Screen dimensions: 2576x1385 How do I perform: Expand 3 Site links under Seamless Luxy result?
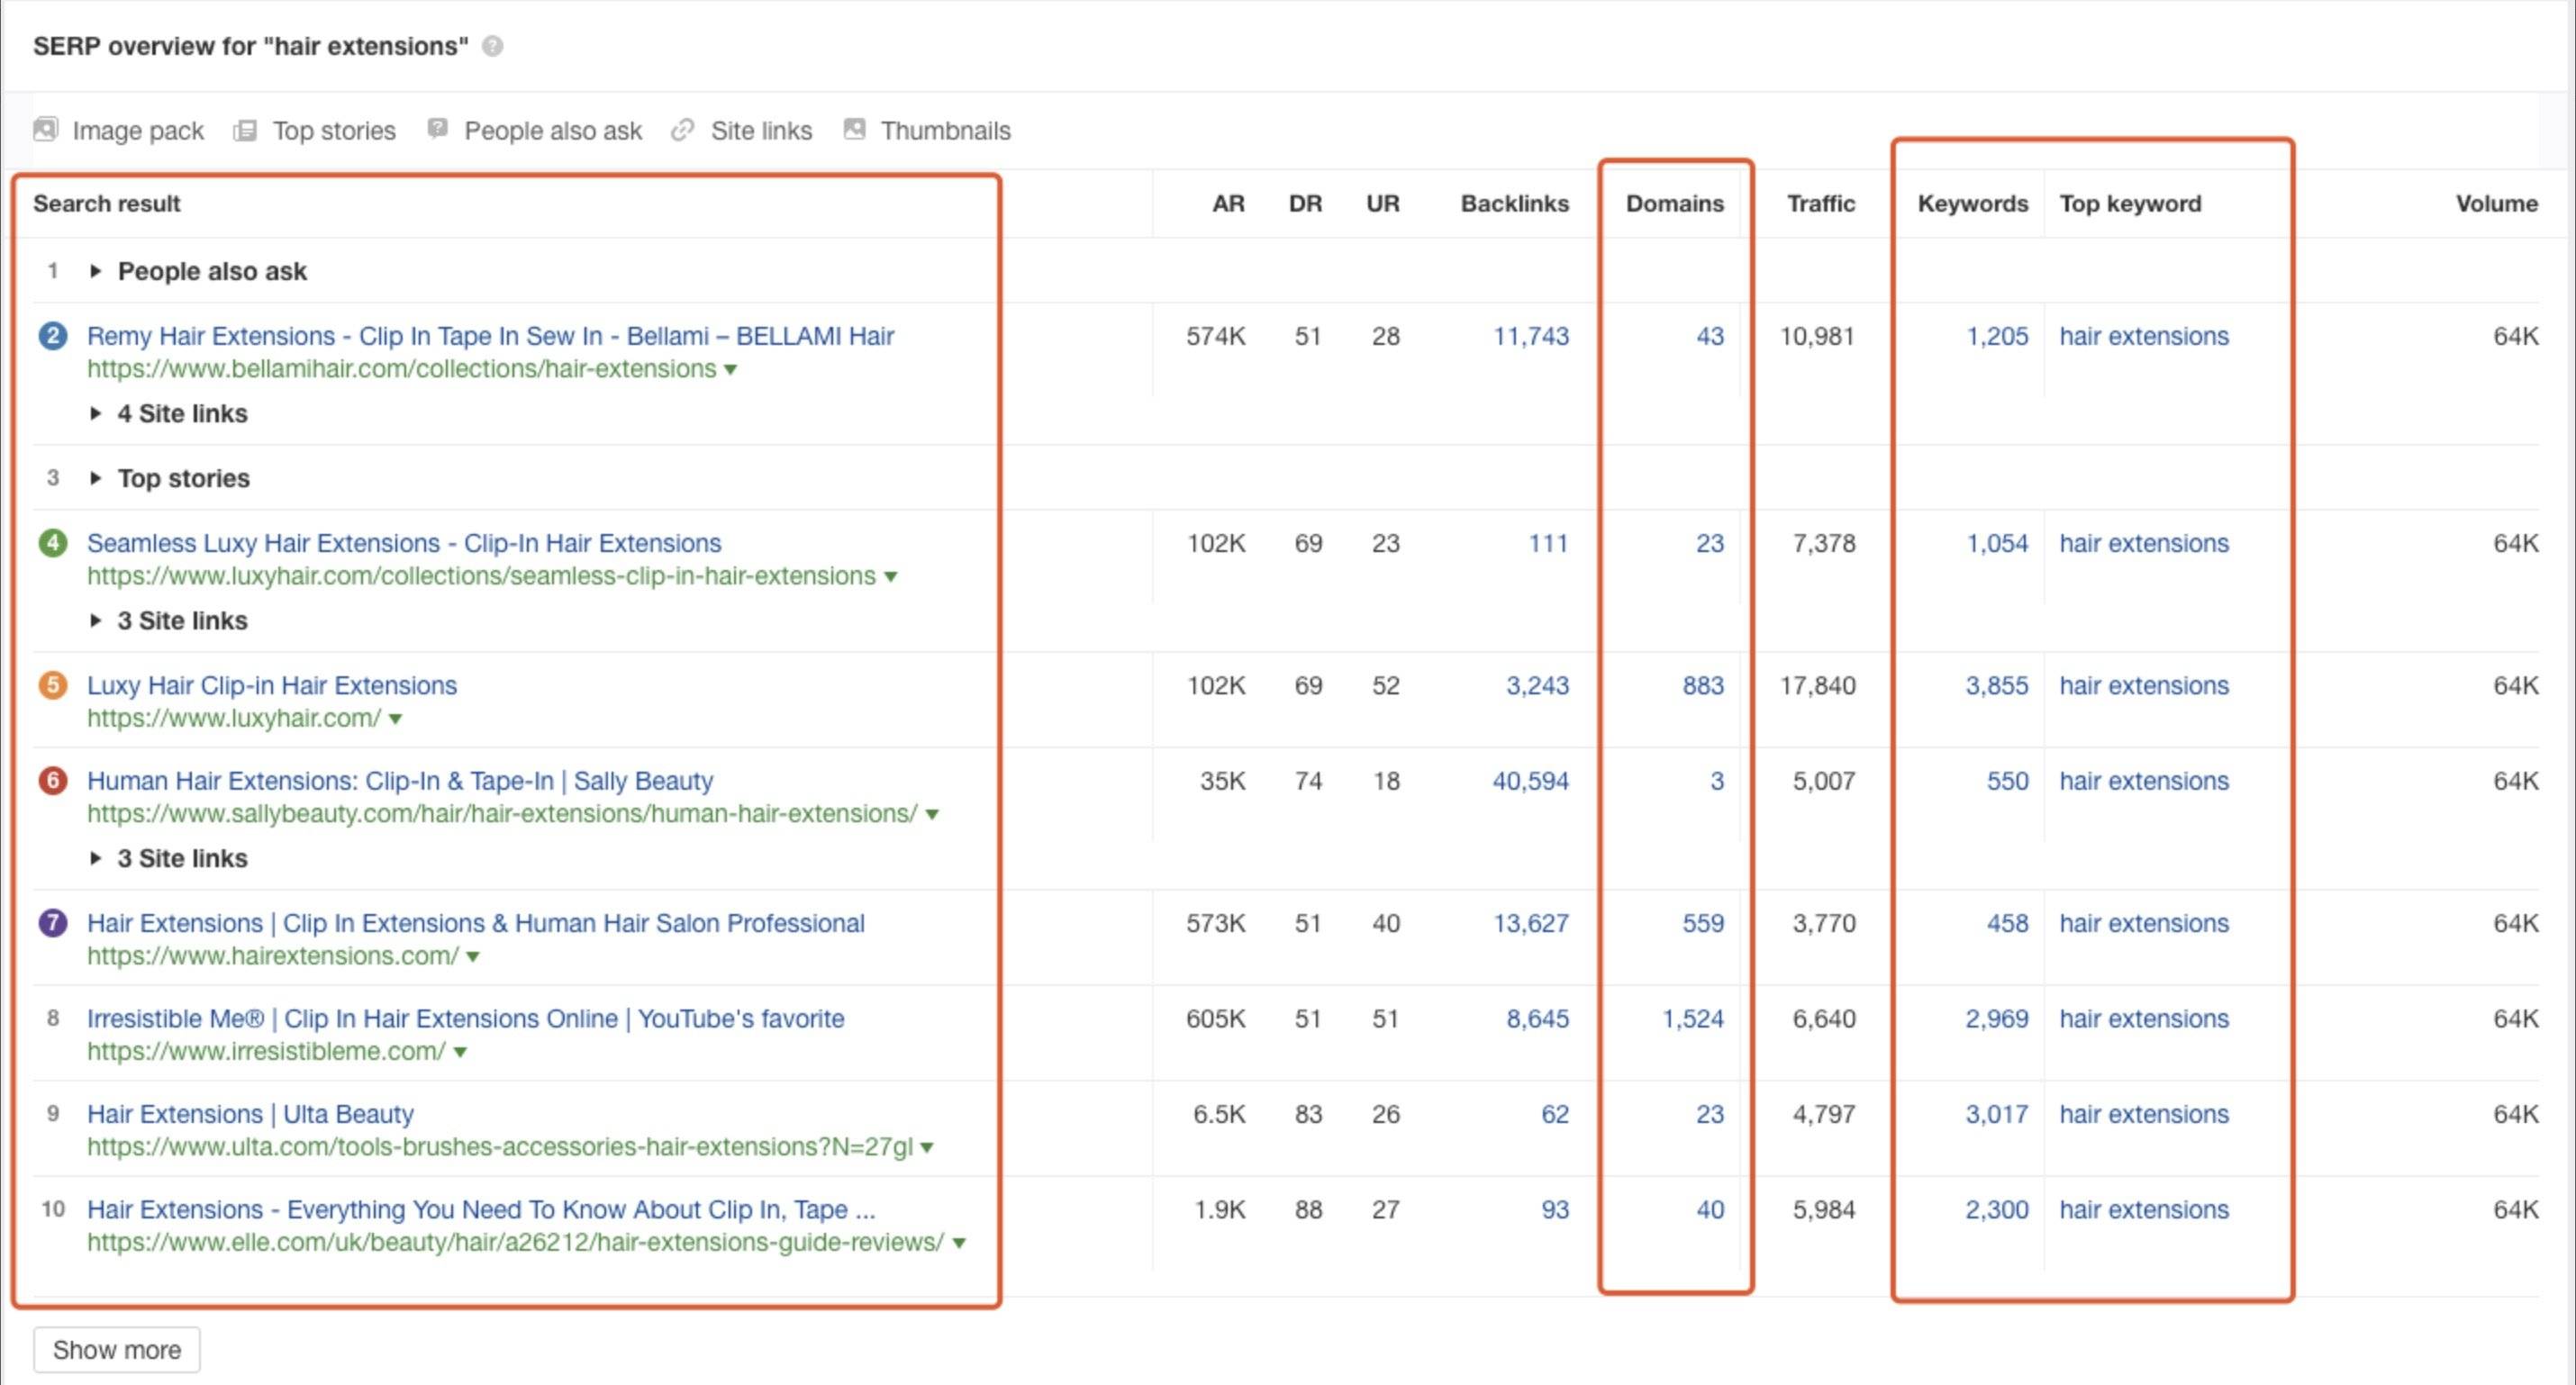pyautogui.click(x=95, y=620)
